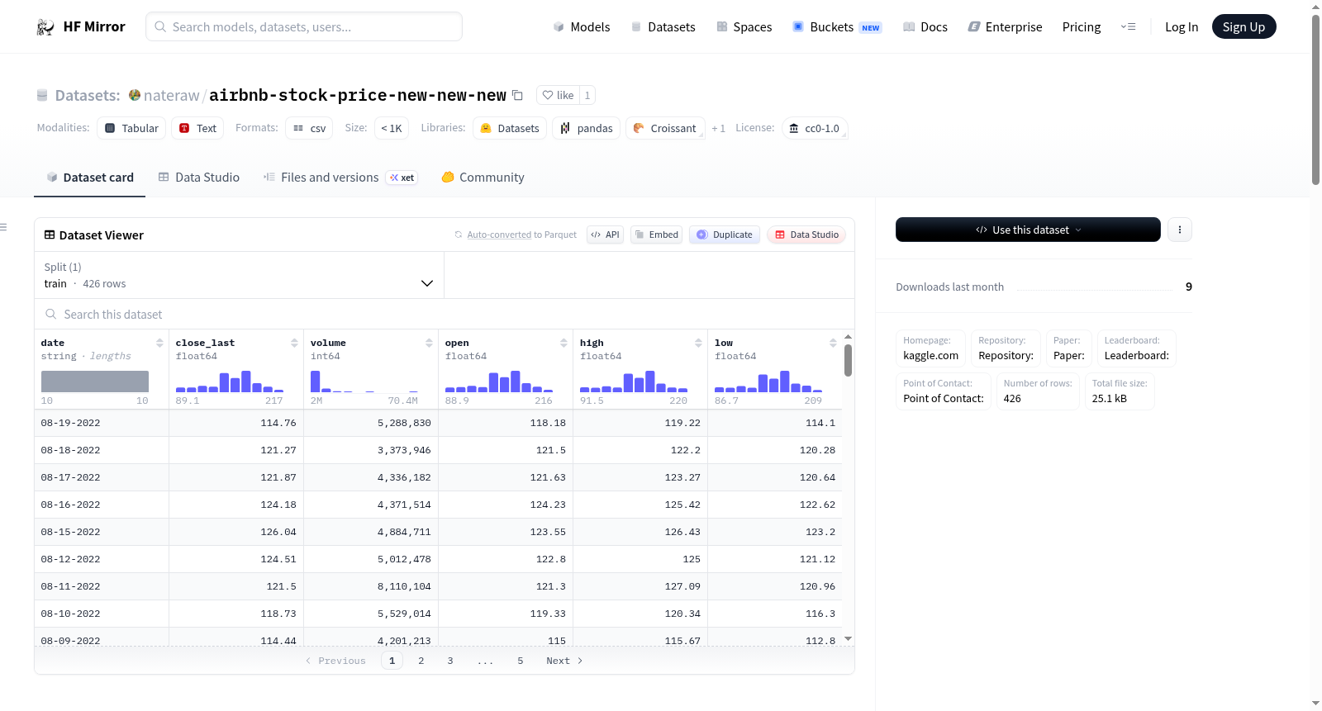Expand the train split dropdown
The width and height of the screenshot is (1322, 711).
[239, 275]
